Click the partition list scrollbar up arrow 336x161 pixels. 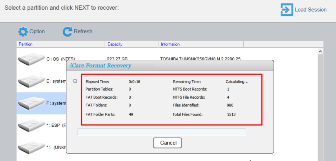click(x=320, y=51)
